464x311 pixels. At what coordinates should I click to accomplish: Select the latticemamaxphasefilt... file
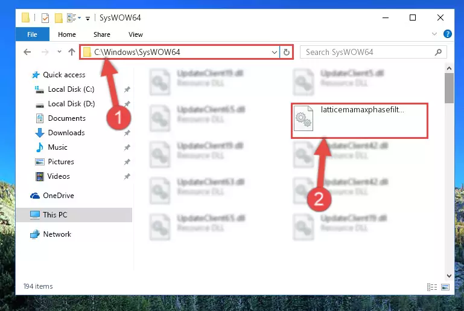point(360,121)
